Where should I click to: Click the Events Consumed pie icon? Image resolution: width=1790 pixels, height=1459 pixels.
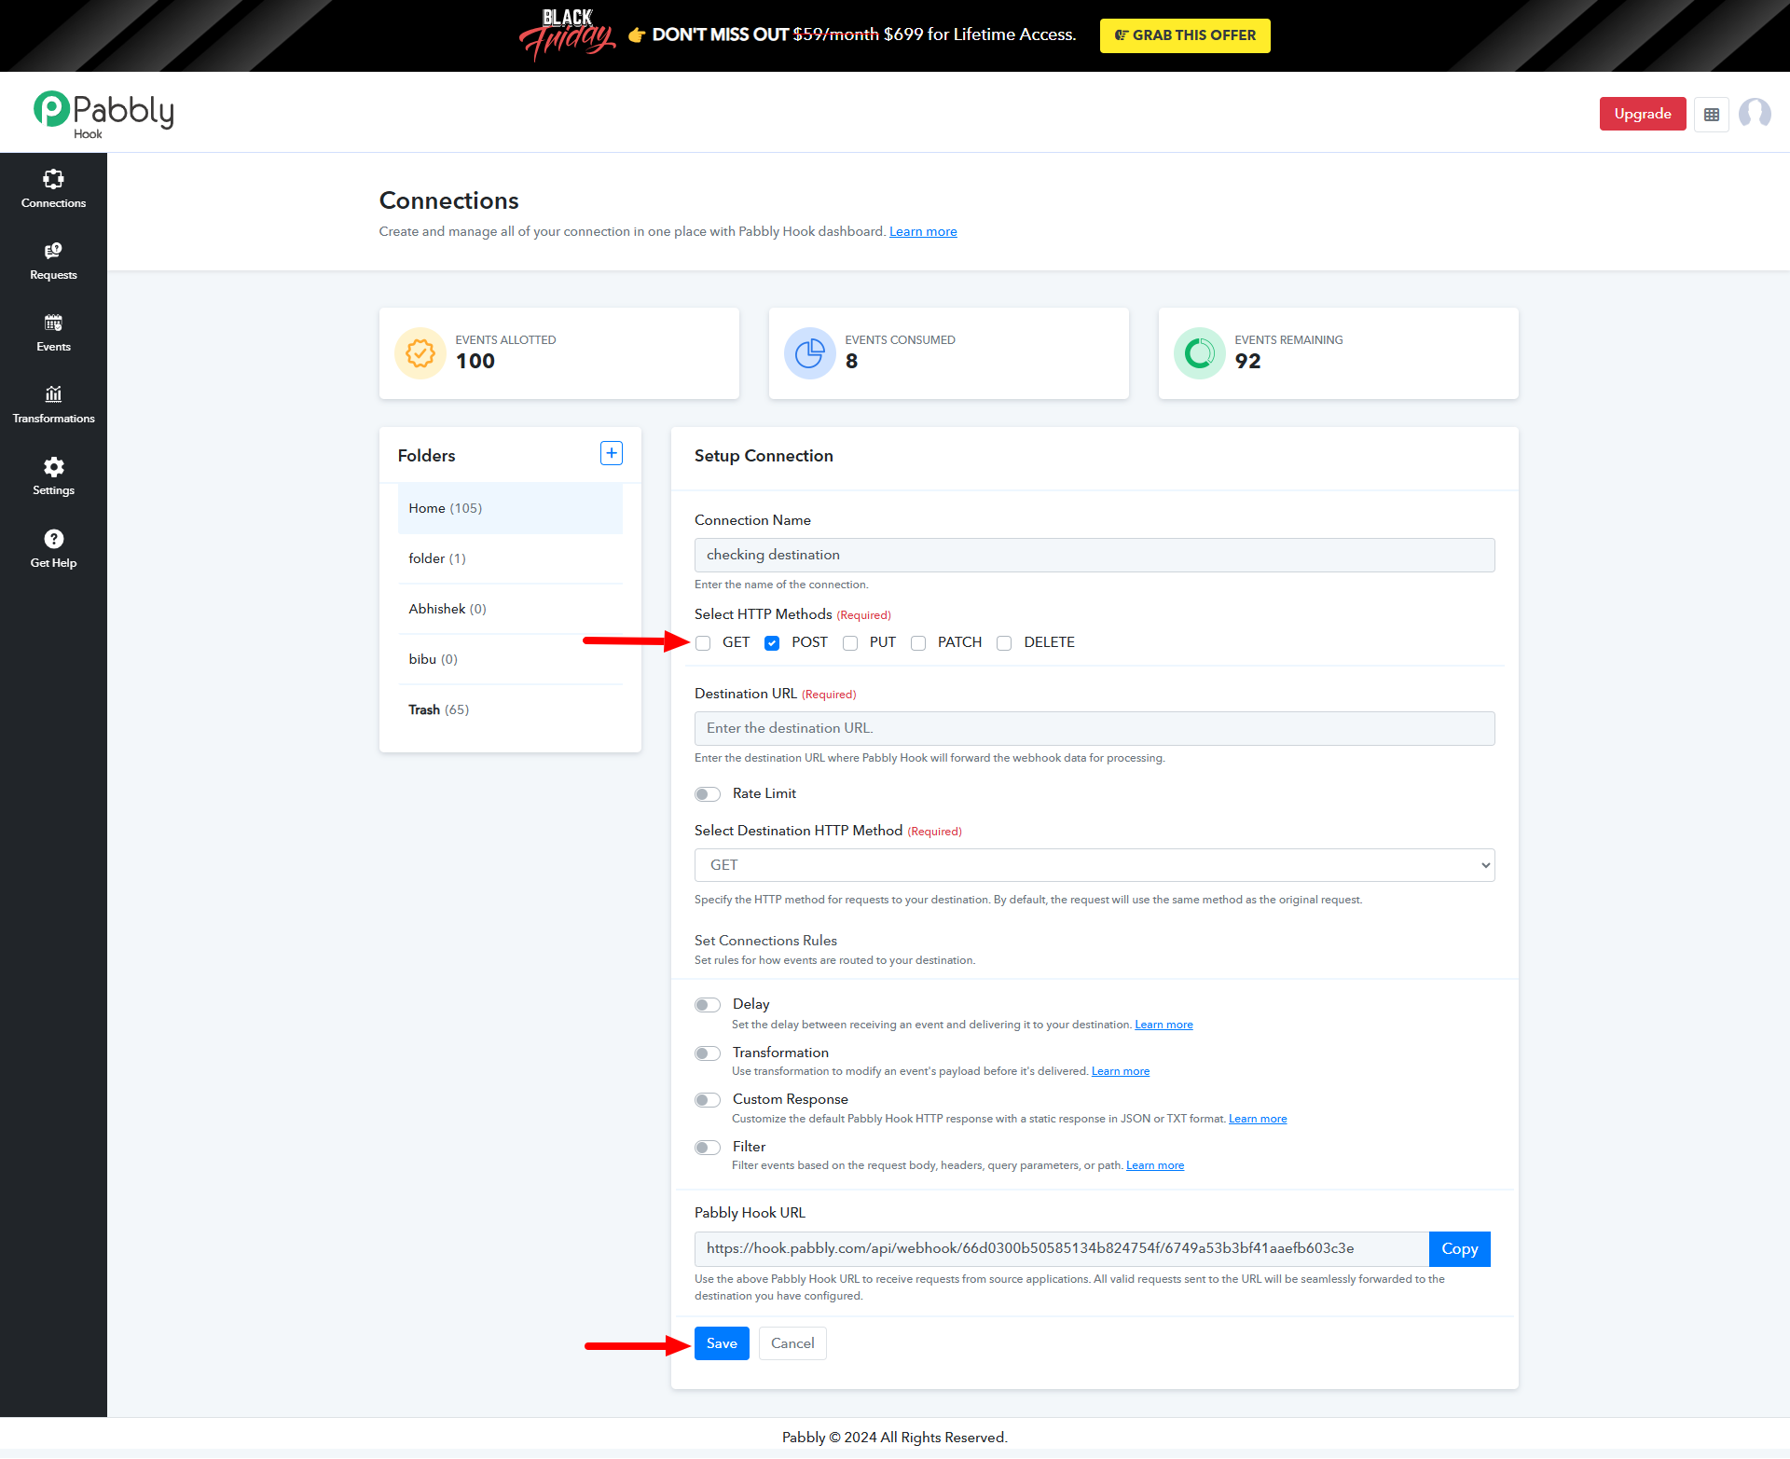click(x=810, y=353)
